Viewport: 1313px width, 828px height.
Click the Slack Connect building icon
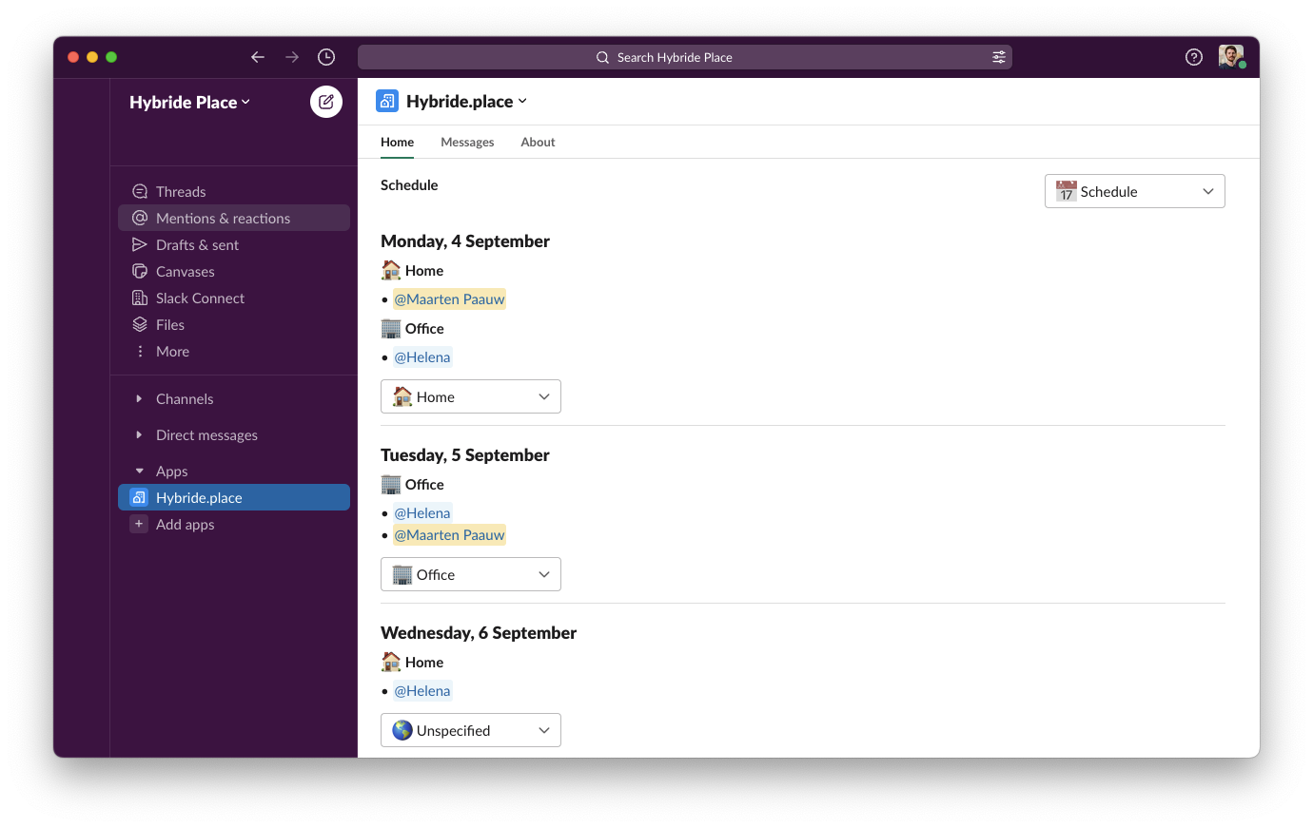[140, 298]
